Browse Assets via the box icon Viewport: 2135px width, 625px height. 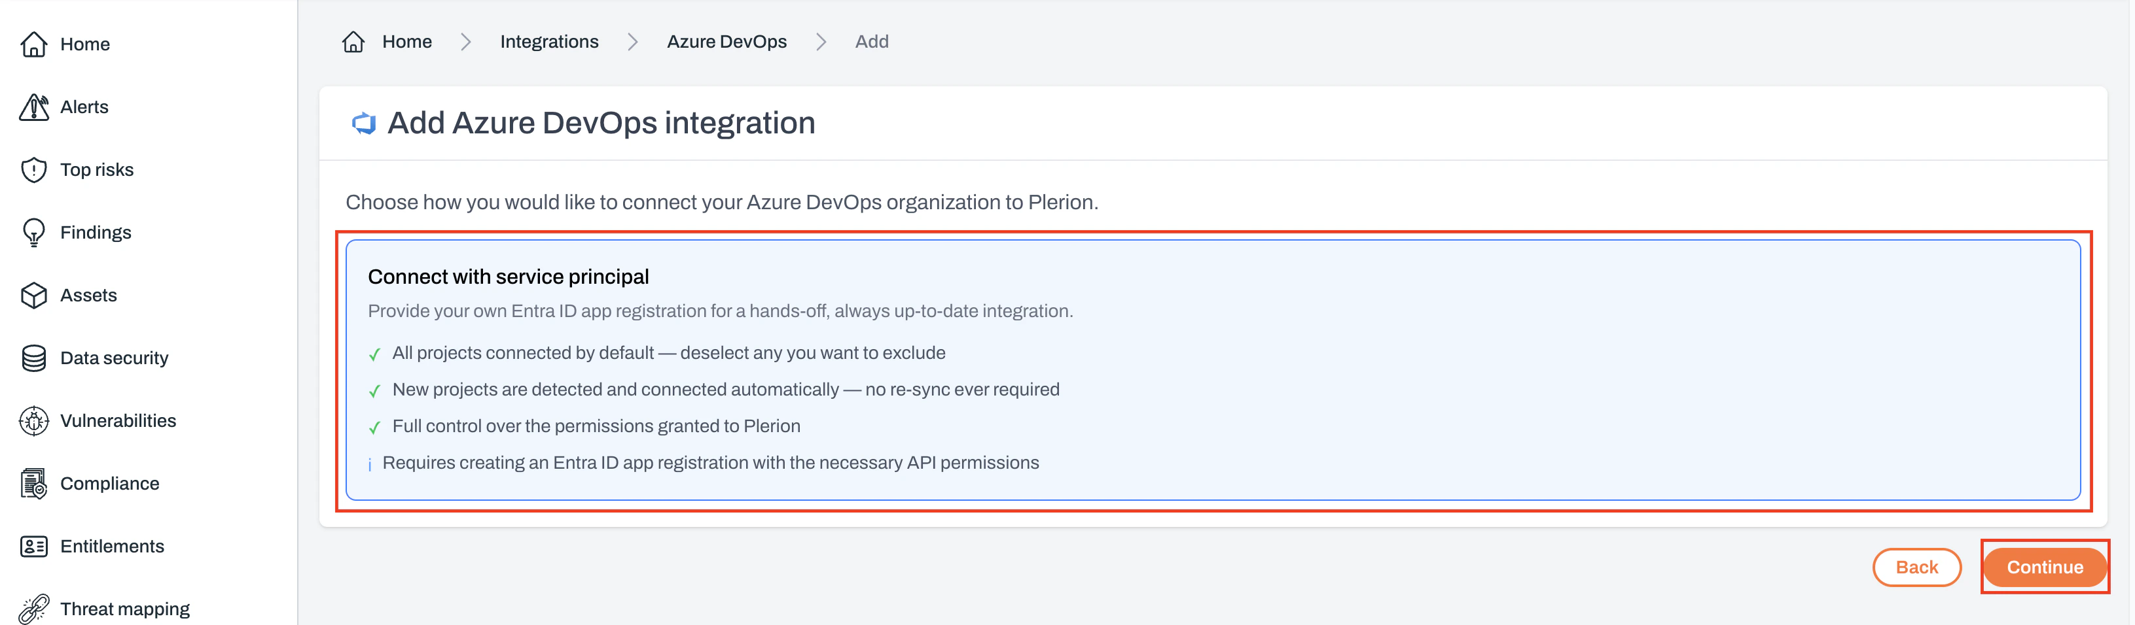(x=33, y=295)
